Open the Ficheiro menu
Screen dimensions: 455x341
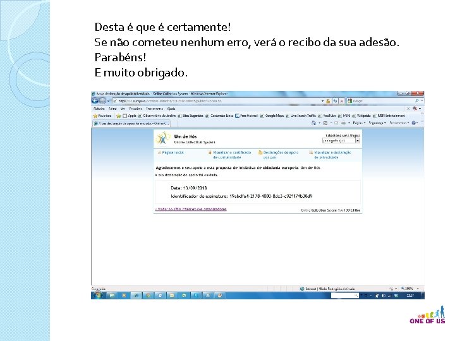(99, 109)
